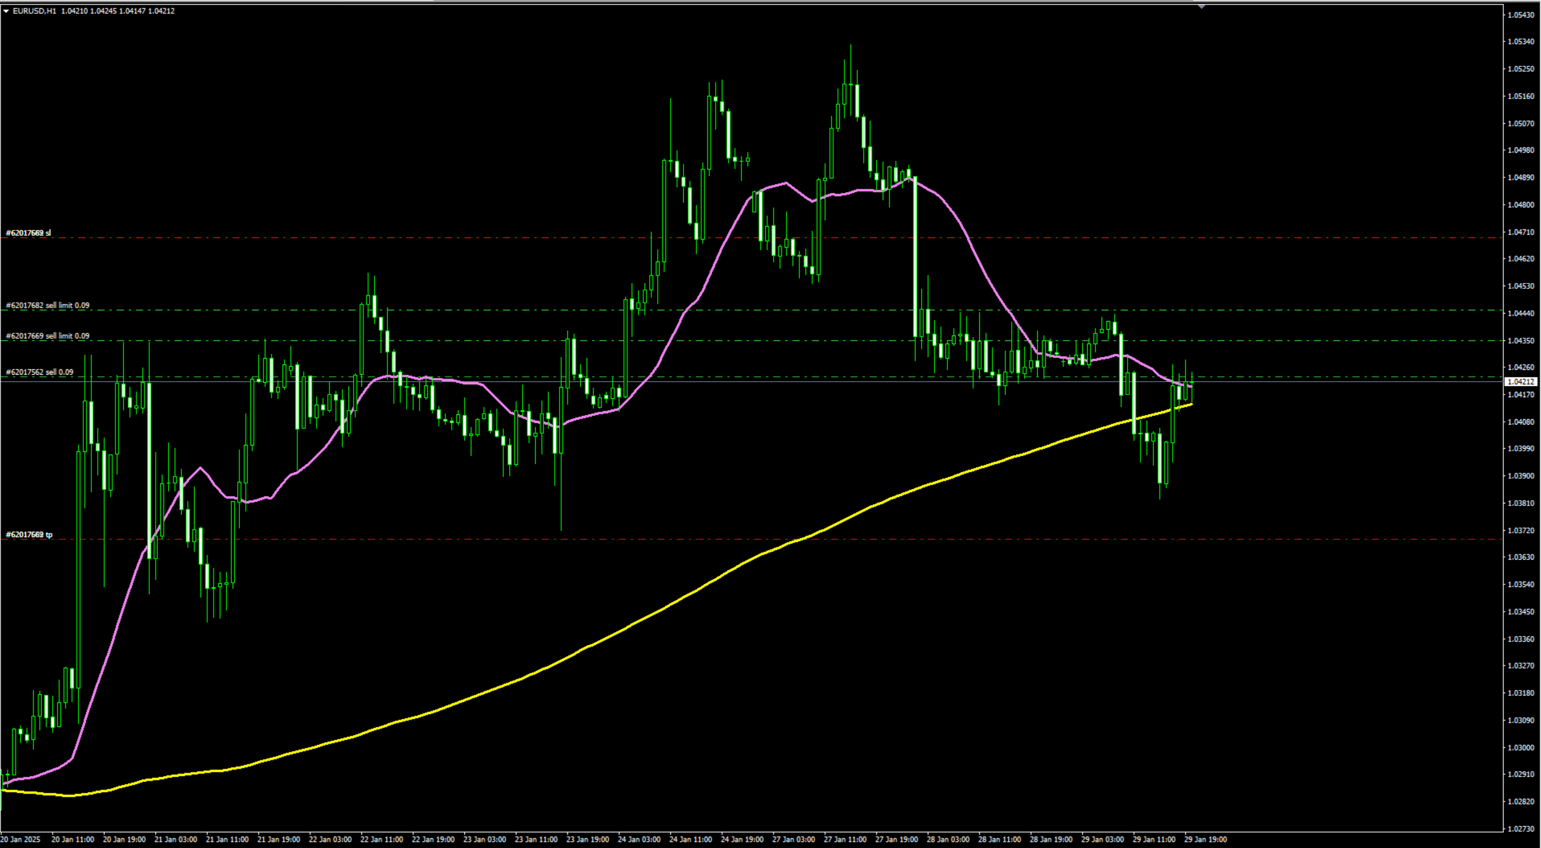Screen dimensions: 1541x848
Task: Click the OHLC values in chart header
Action: point(118,11)
